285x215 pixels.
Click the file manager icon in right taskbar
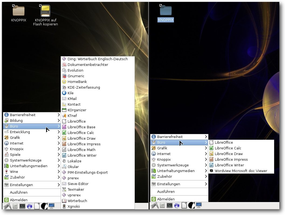pyautogui.click(x=162, y=206)
